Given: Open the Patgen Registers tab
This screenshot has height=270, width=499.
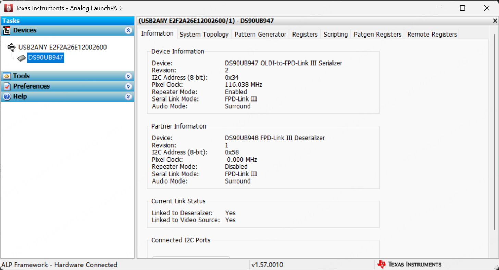Looking at the screenshot, I should tap(377, 34).
